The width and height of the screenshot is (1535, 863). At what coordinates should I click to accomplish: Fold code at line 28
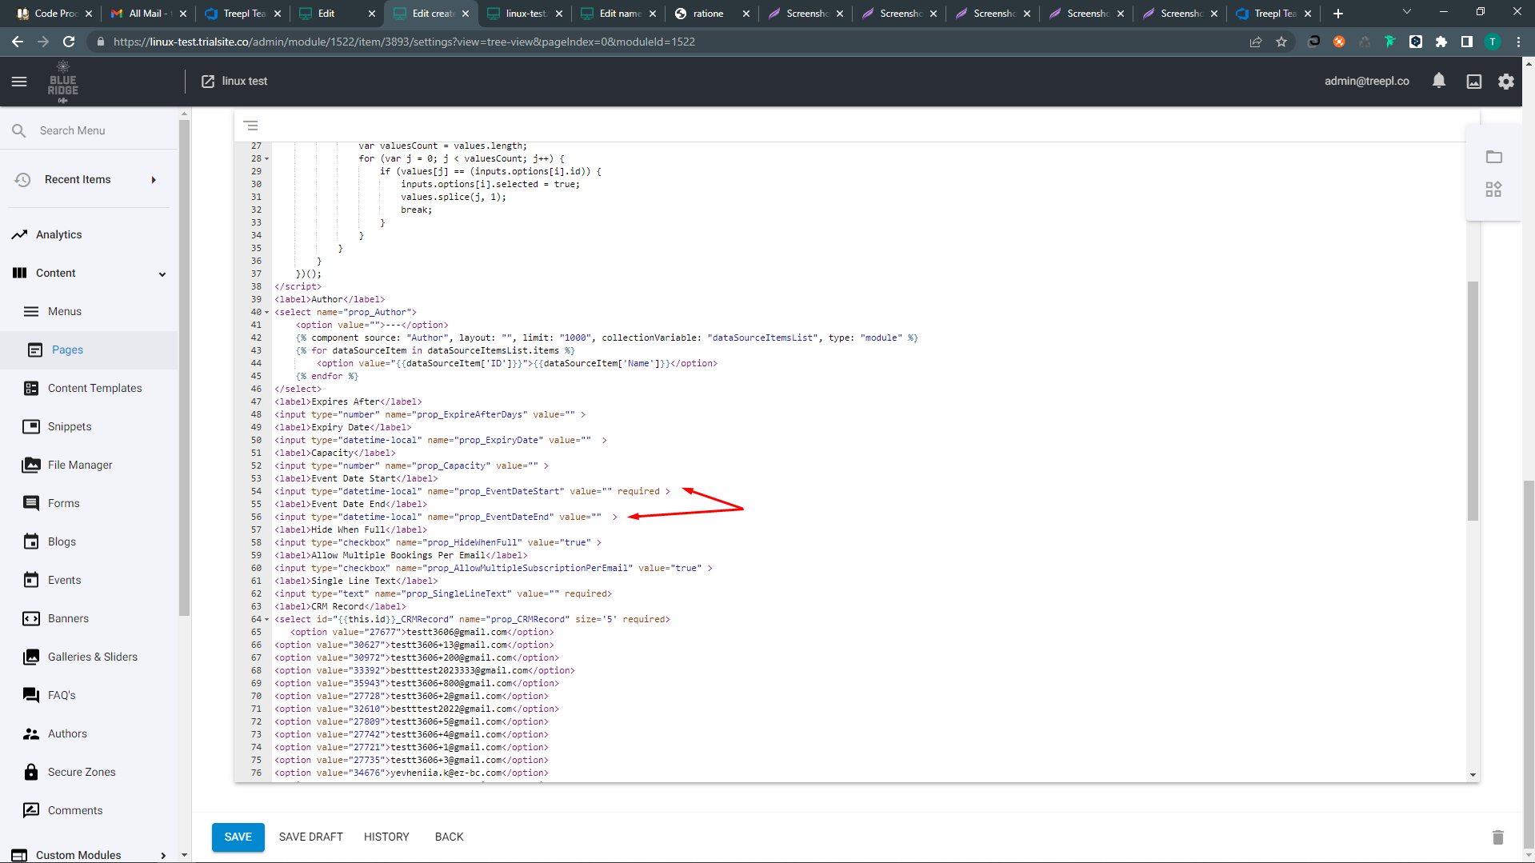267,159
